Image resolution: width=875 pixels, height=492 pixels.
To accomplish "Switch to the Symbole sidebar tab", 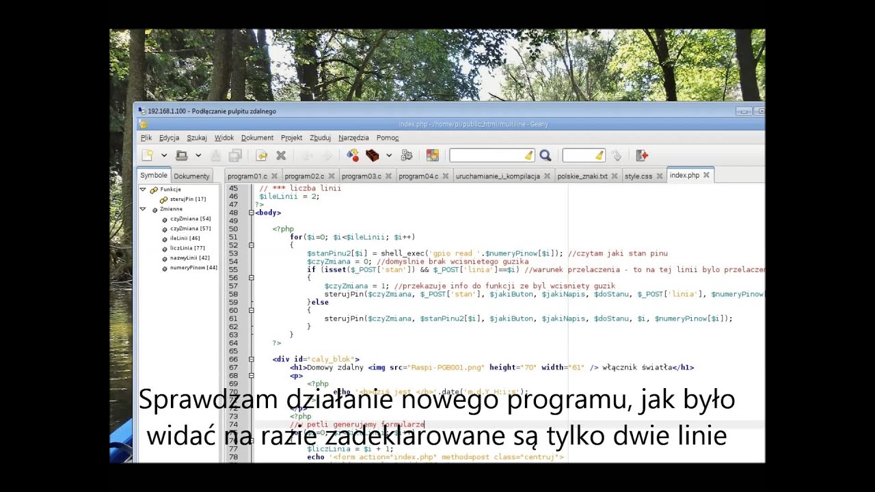I will click(154, 176).
